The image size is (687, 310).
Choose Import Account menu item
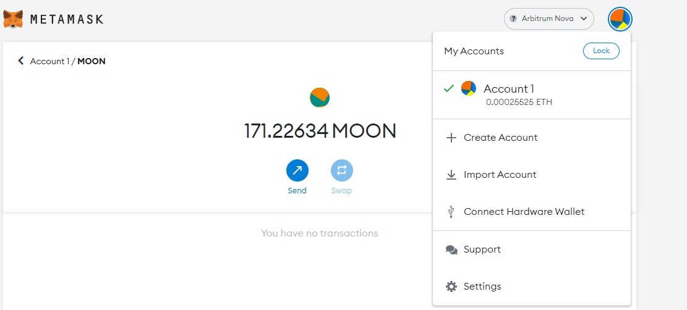[x=531, y=175]
